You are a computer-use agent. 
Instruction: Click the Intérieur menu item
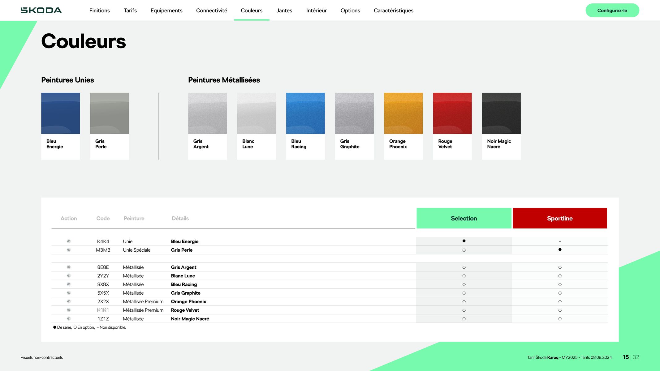click(316, 10)
